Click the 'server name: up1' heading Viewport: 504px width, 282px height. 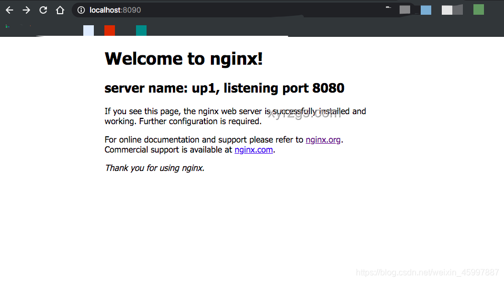pyautogui.click(x=225, y=88)
